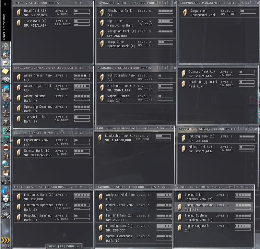The image size is (260, 249).
Task: Click the round icon on Electronics window header
Action: coord(81,187)
